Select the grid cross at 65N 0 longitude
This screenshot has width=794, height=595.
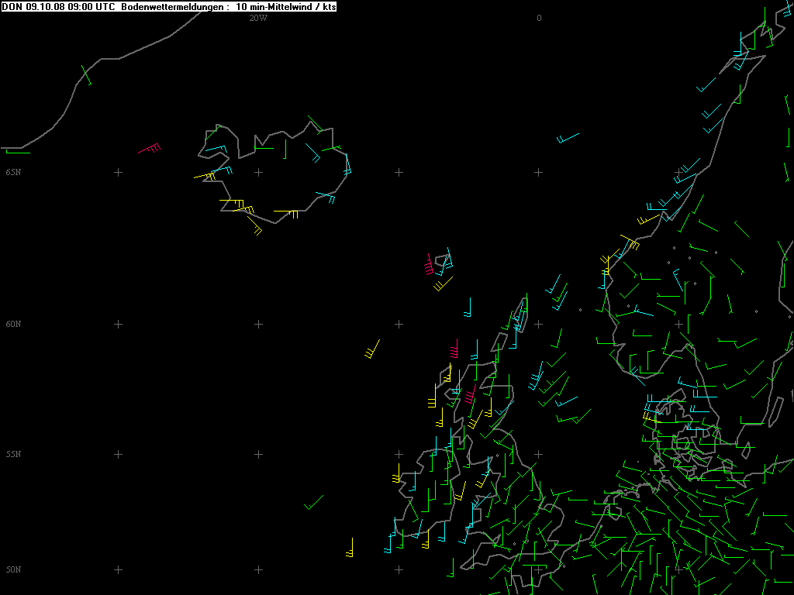pos(539,172)
